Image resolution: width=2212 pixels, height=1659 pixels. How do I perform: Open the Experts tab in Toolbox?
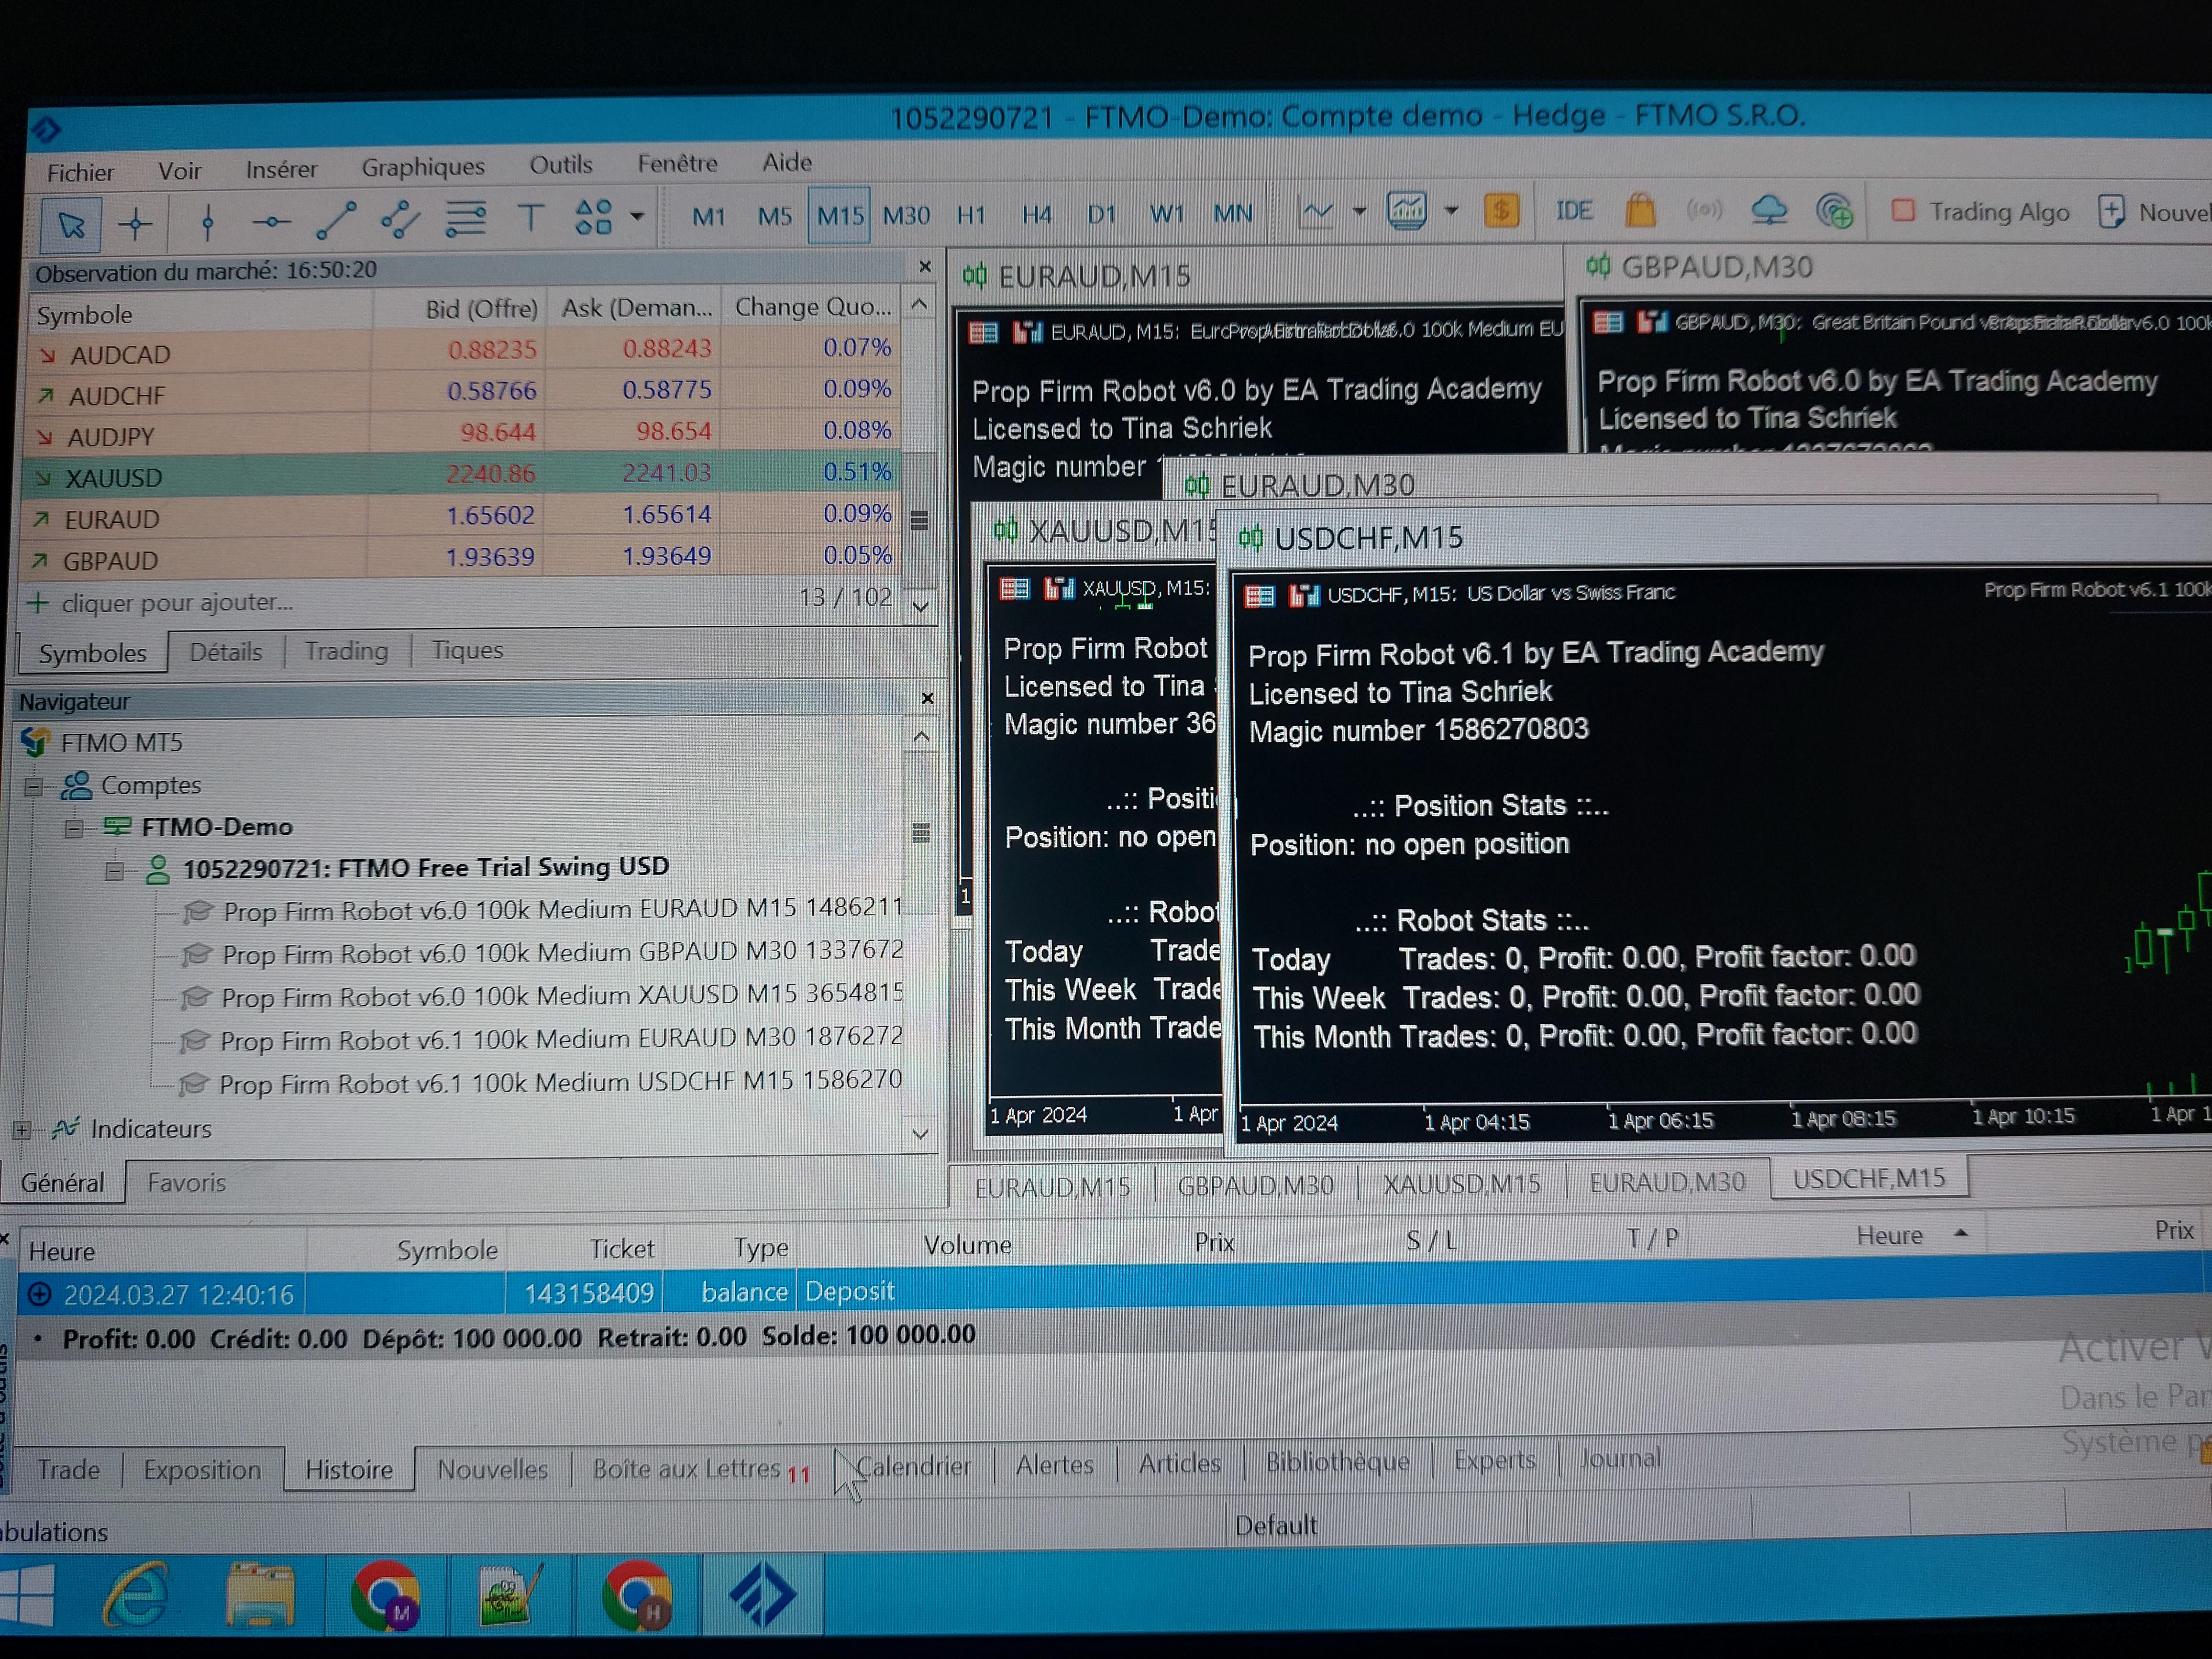tap(1494, 1461)
